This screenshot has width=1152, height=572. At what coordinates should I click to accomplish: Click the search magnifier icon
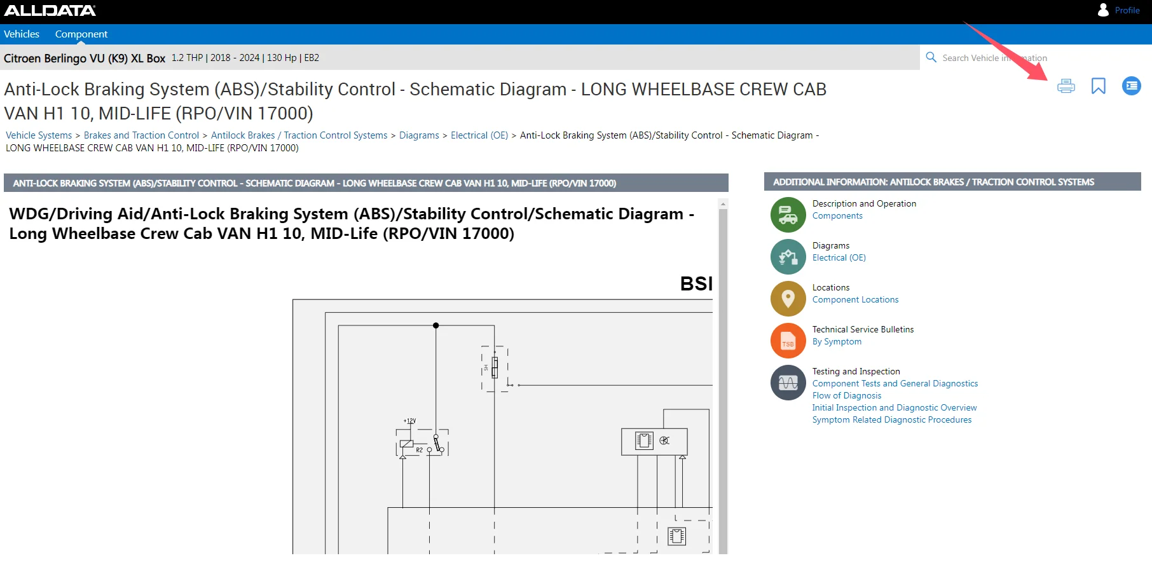(x=931, y=57)
